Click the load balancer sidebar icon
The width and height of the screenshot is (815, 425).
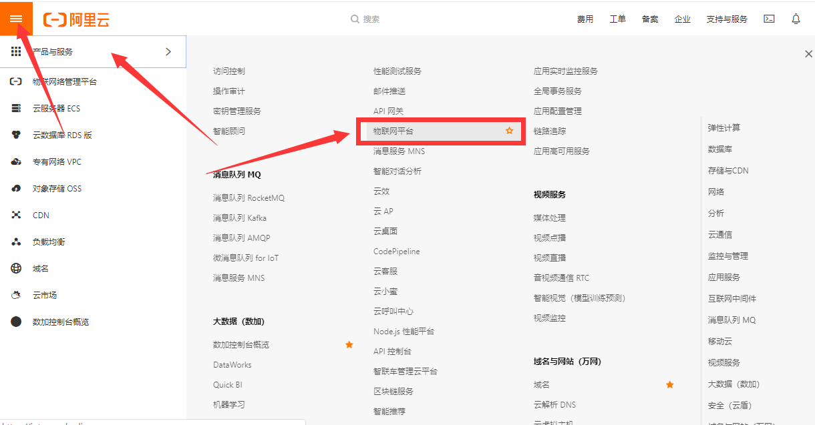(x=16, y=242)
